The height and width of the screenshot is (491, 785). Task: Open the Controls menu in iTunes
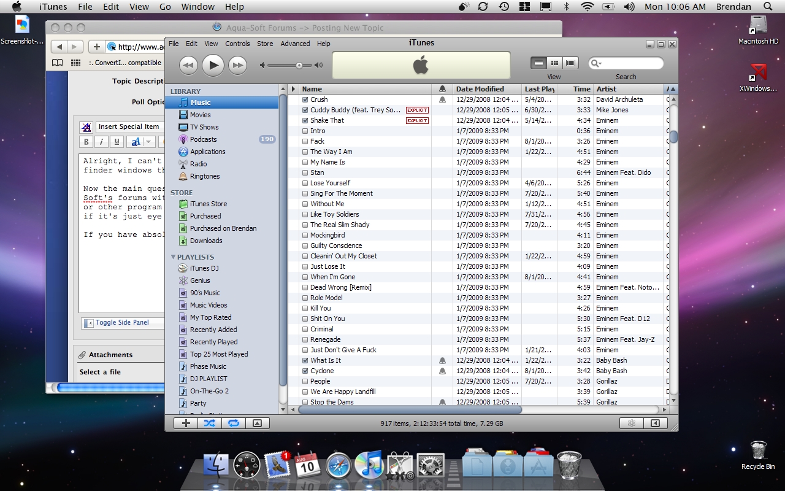point(237,44)
